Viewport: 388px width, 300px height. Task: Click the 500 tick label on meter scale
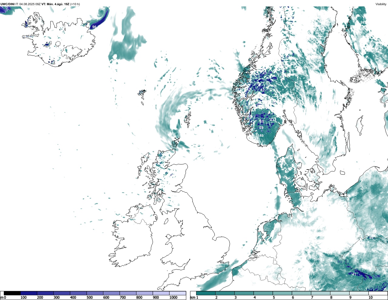click(x=90, y=298)
